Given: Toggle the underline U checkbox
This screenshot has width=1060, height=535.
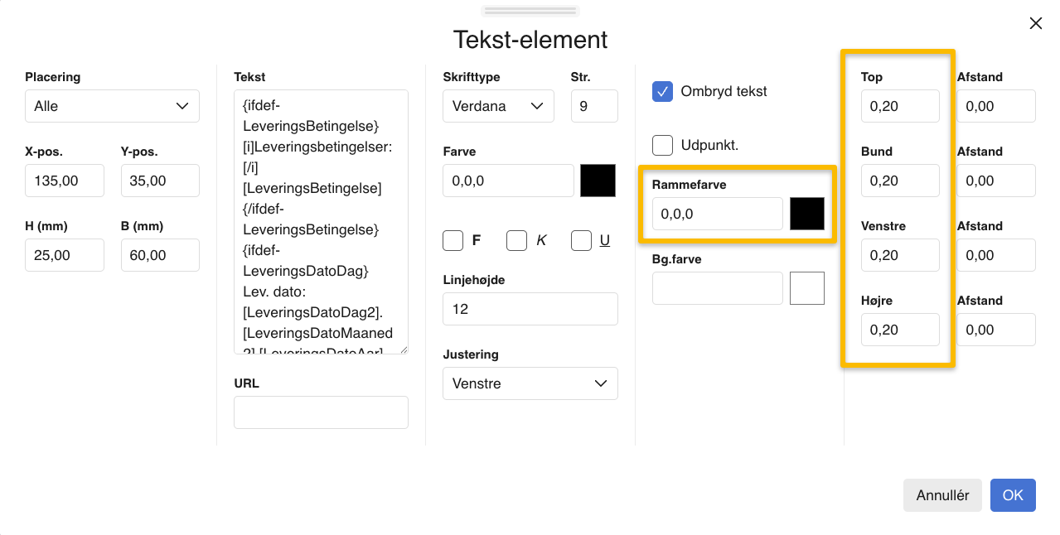Looking at the screenshot, I should pyautogui.click(x=581, y=241).
